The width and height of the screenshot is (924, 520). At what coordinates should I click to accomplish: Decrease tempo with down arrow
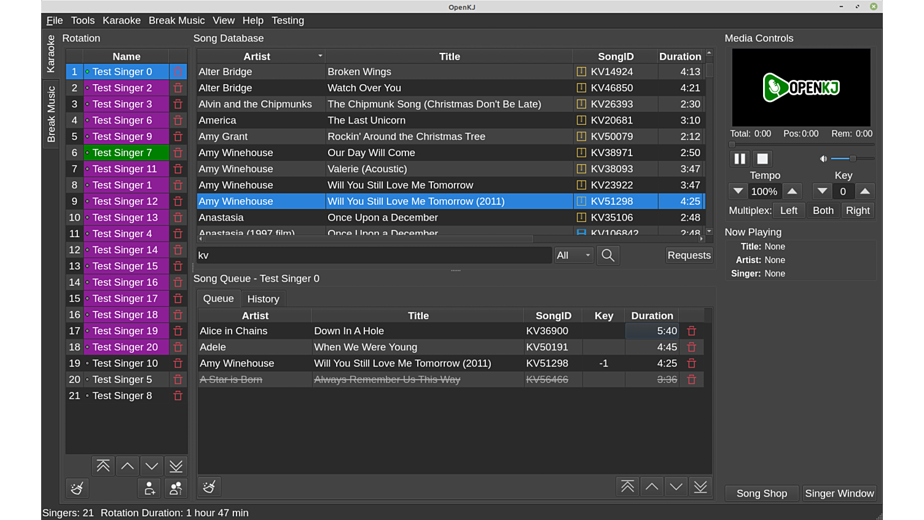pyautogui.click(x=738, y=191)
